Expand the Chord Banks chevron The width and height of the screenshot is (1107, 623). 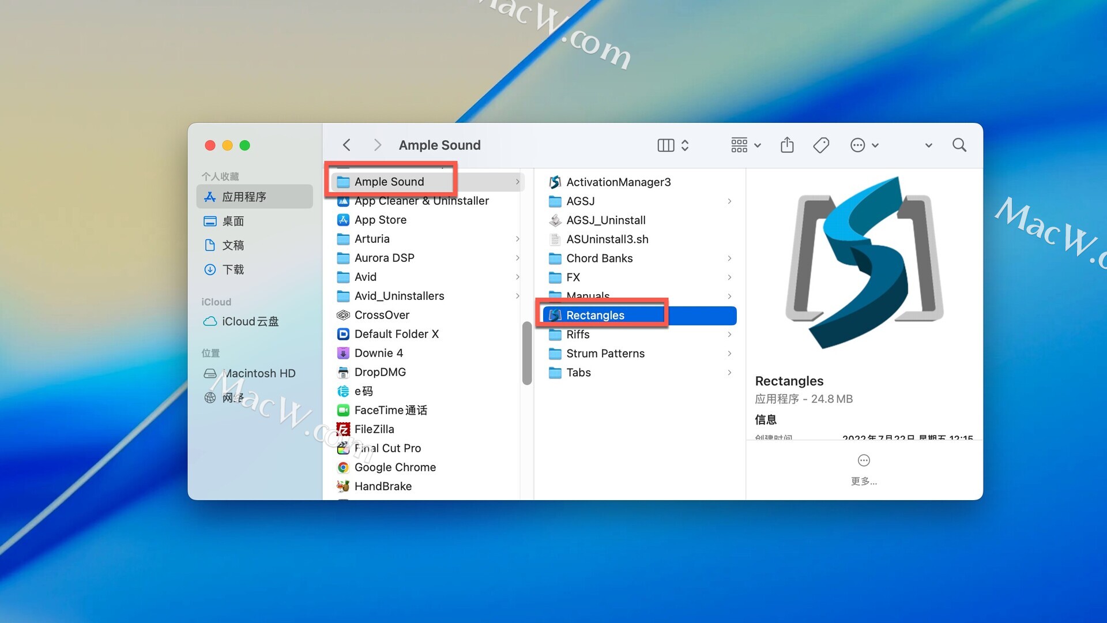coord(729,258)
